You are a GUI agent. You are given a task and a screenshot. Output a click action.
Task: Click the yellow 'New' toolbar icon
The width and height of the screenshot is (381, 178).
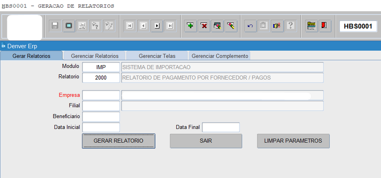pyautogui.click(x=311, y=26)
